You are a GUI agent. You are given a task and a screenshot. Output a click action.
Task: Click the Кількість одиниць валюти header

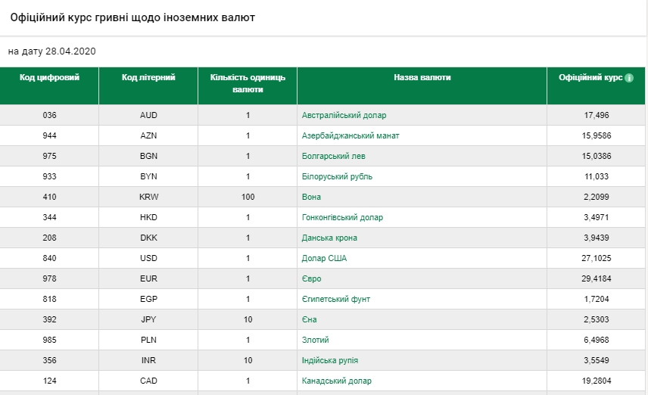(x=248, y=83)
